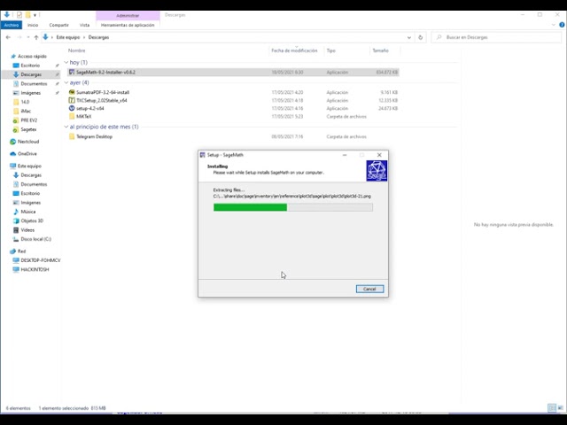The width and height of the screenshot is (567, 425).
Task: Open pinned Escritorio under Acceso rápido
Action: pos(30,66)
